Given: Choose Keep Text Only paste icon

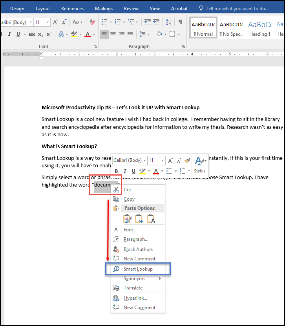Looking at the screenshot, I should tap(151, 219).
